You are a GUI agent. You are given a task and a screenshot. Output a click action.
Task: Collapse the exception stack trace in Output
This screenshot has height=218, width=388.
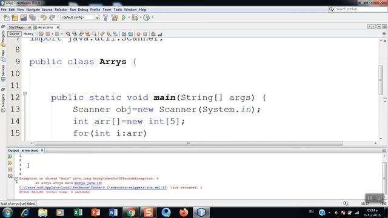tap(16, 179)
